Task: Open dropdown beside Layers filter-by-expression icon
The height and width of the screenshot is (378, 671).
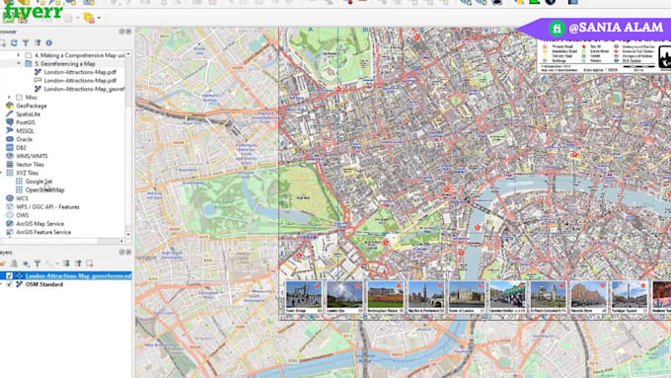Action: [x=56, y=264]
